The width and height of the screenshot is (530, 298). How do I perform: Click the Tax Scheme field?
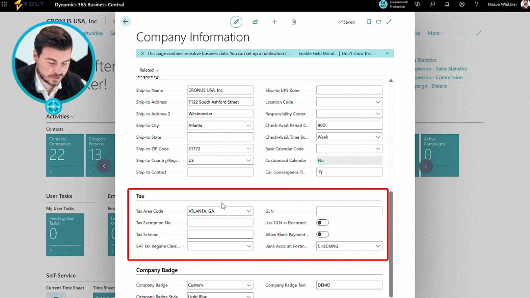(x=220, y=234)
